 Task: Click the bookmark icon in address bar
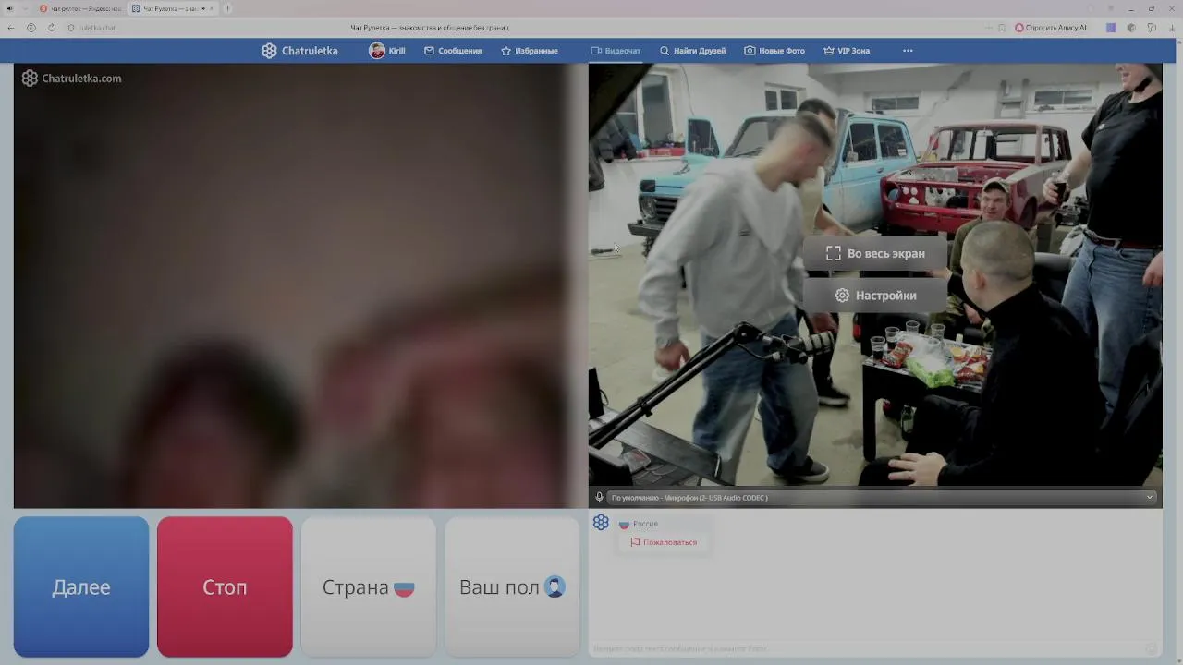[1002, 28]
